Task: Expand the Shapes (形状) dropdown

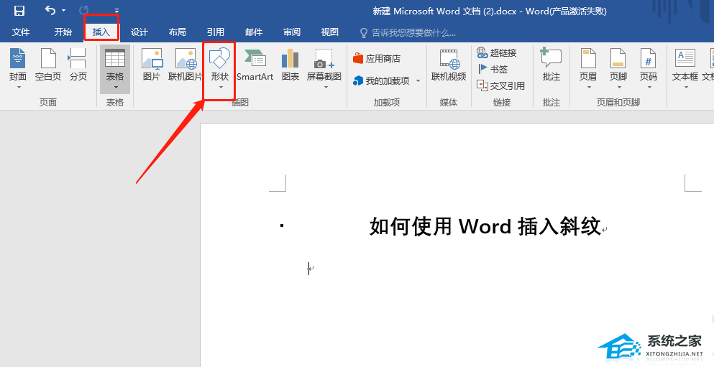Action: [220, 87]
